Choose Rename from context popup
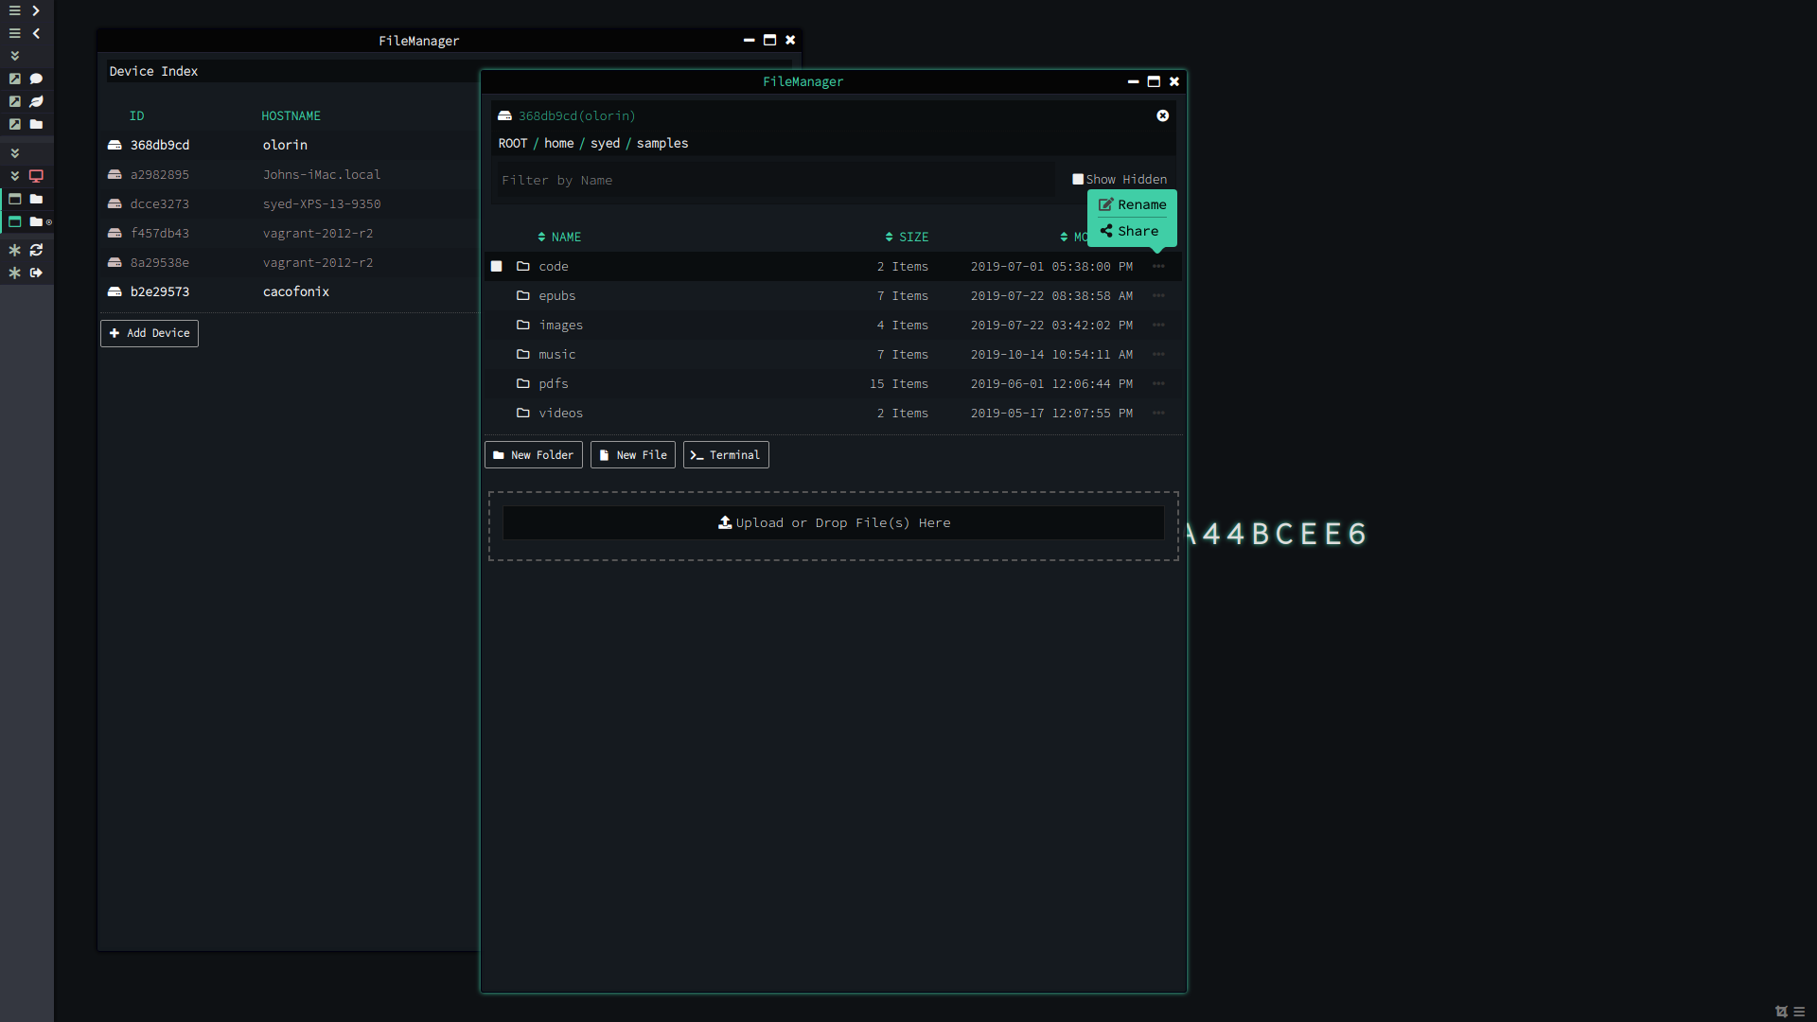1817x1022 pixels. [1132, 204]
